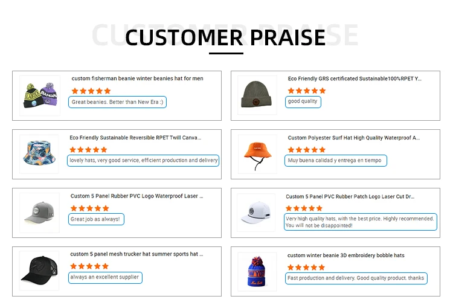Open custom fisherman beanie winter beanies title
The height and width of the screenshot is (308, 453).
(x=137, y=79)
